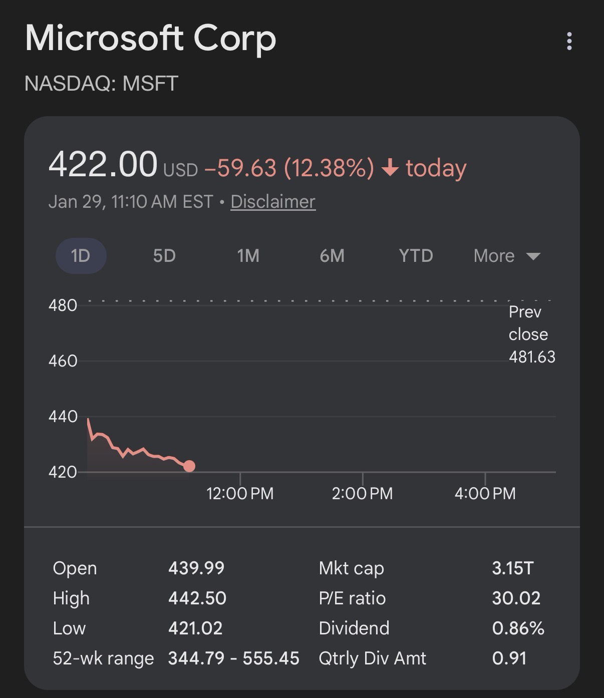The height and width of the screenshot is (698, 604).
Task: Open the Disclaimer link
Action: pyautogui.click(x=273, y=202)
